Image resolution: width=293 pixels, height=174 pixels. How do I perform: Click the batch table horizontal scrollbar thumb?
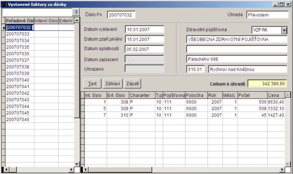pyautogui.click(x=120, y=169)
